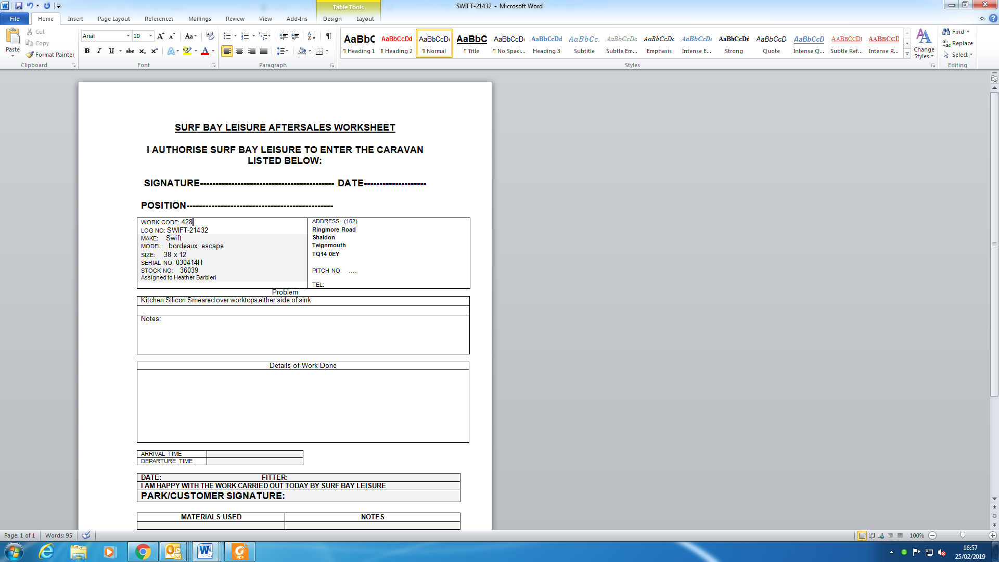Apply the Heading 1 style
The image size is (999, 562).
tap(359, 43)
